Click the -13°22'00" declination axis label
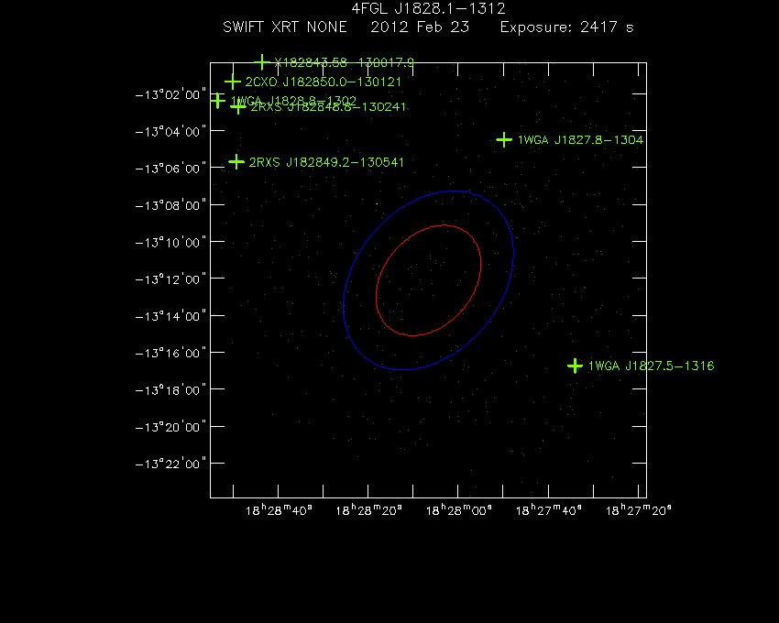Screen dimensions: 779x623 pyautogui.click(x=170, y=464)
